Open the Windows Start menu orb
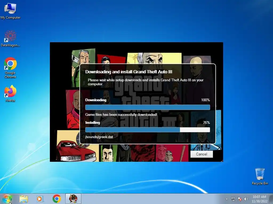The height and width of the screenshot is (204, 273). pyautogui.click(x=7, y=199)
